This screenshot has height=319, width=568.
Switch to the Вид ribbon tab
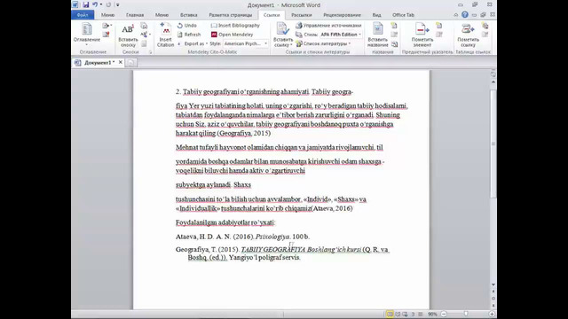pyautogui.click(x=376, y=15)
